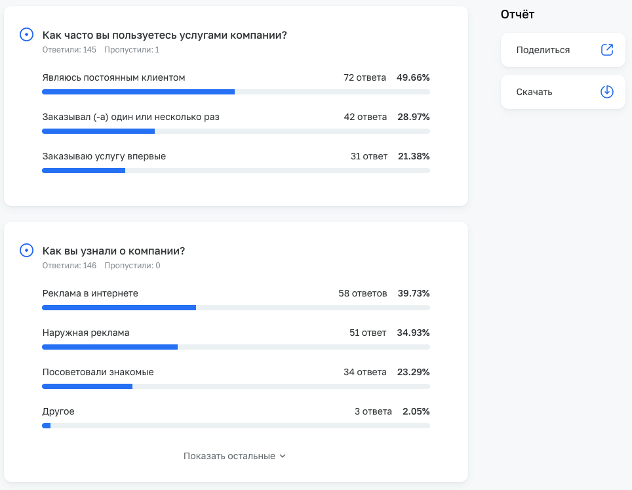The height and width of the screenshot is (490, 632).
Task: Click the 49.66% percentage value
Action: pyautogui.click(x=413, y=77)
